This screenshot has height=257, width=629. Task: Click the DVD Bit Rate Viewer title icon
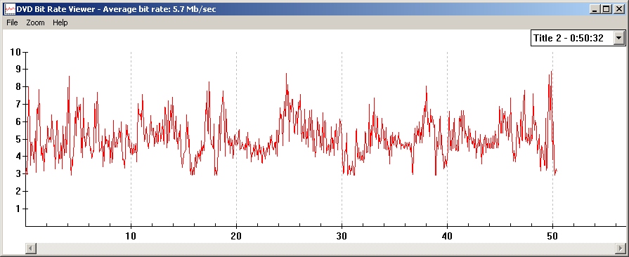coord(10,8)
